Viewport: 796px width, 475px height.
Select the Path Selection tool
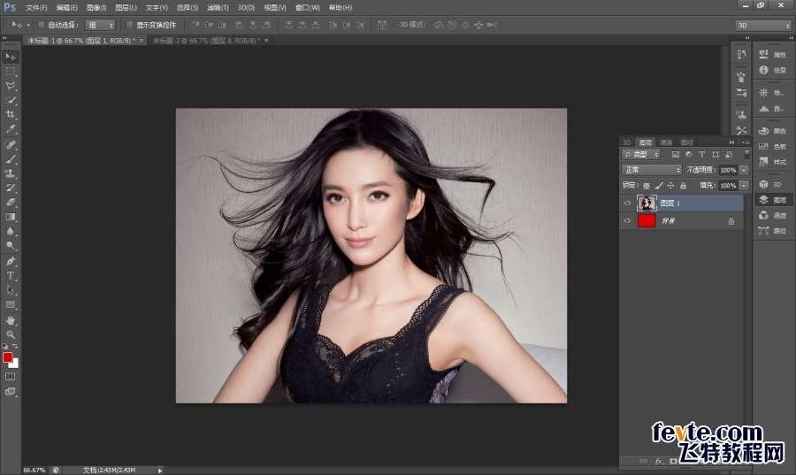pyautogui.click(x=10, y=290)
